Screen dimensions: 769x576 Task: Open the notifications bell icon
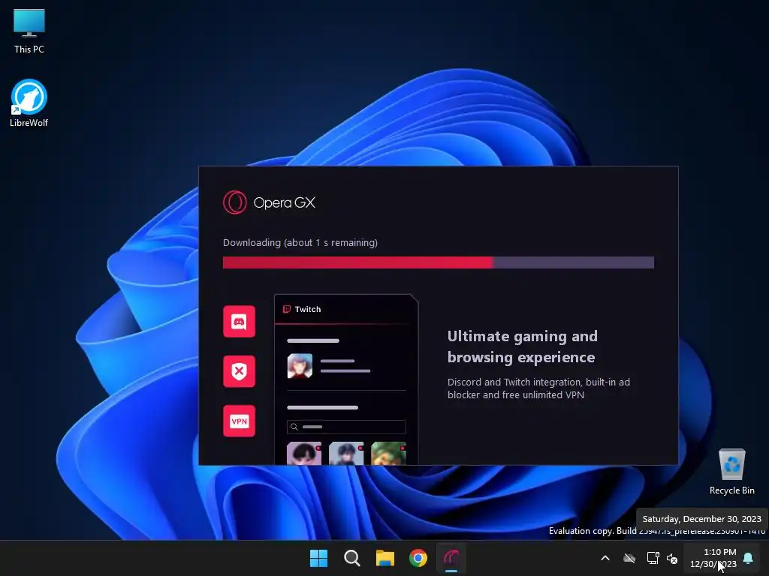coord(749,558)
